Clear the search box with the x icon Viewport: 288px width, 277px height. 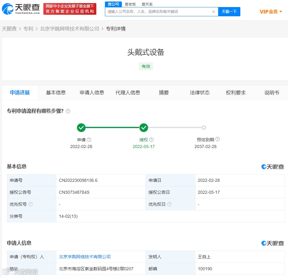(214, 12)
